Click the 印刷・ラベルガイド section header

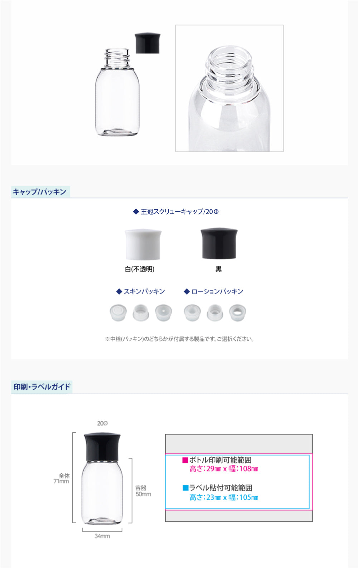coord(42,387)
